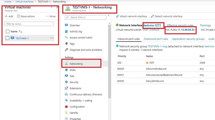The width and height of the screenshot is (215, 120).
Task: Open the Overview menu item
Action: tap(75, 25)
